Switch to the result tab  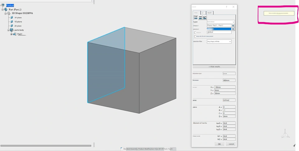pyautogui.click(x=209, y=13)
